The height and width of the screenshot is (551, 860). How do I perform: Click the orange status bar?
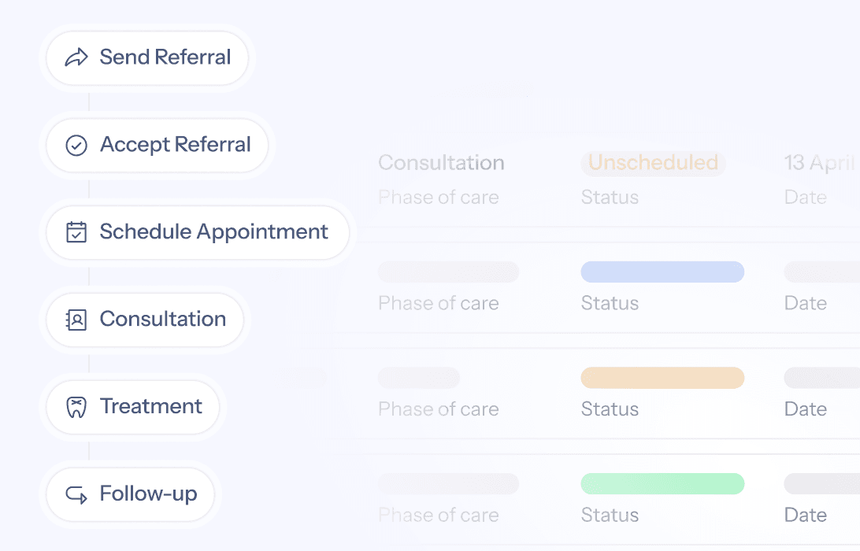pyautogui.click(x=662, y=378)
